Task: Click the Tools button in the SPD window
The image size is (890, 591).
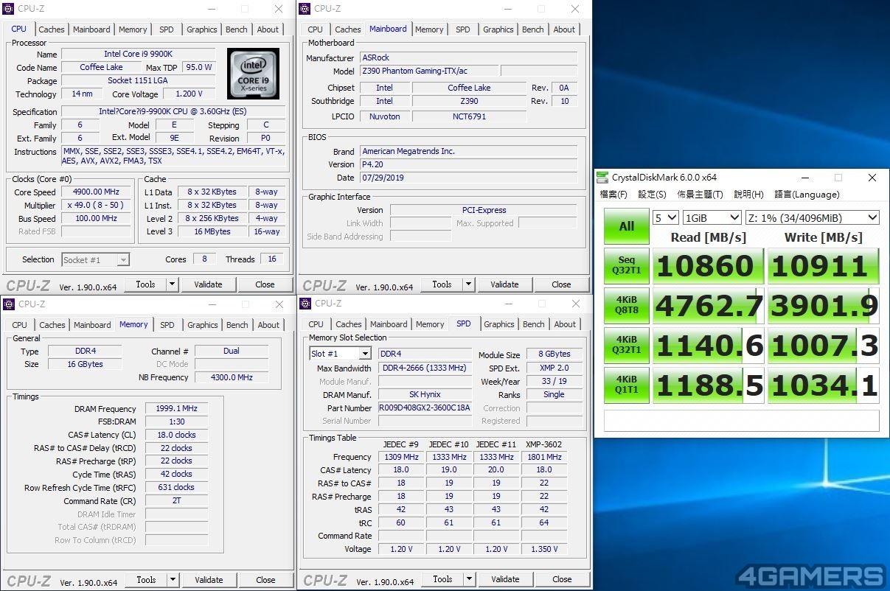Action: 442,579
